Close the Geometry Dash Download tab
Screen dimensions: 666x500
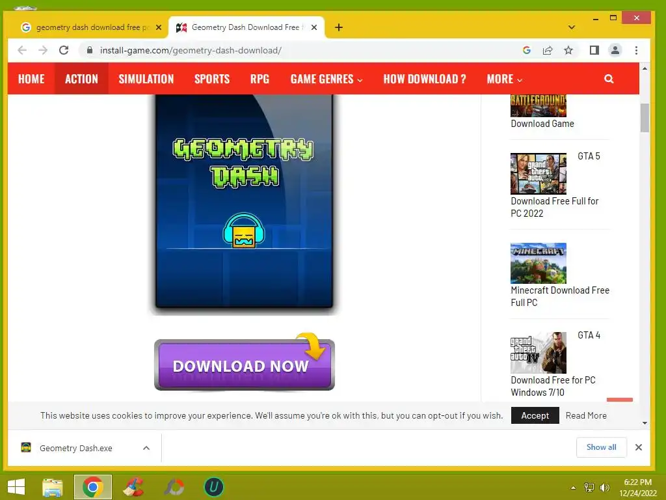tap(314, 27)
